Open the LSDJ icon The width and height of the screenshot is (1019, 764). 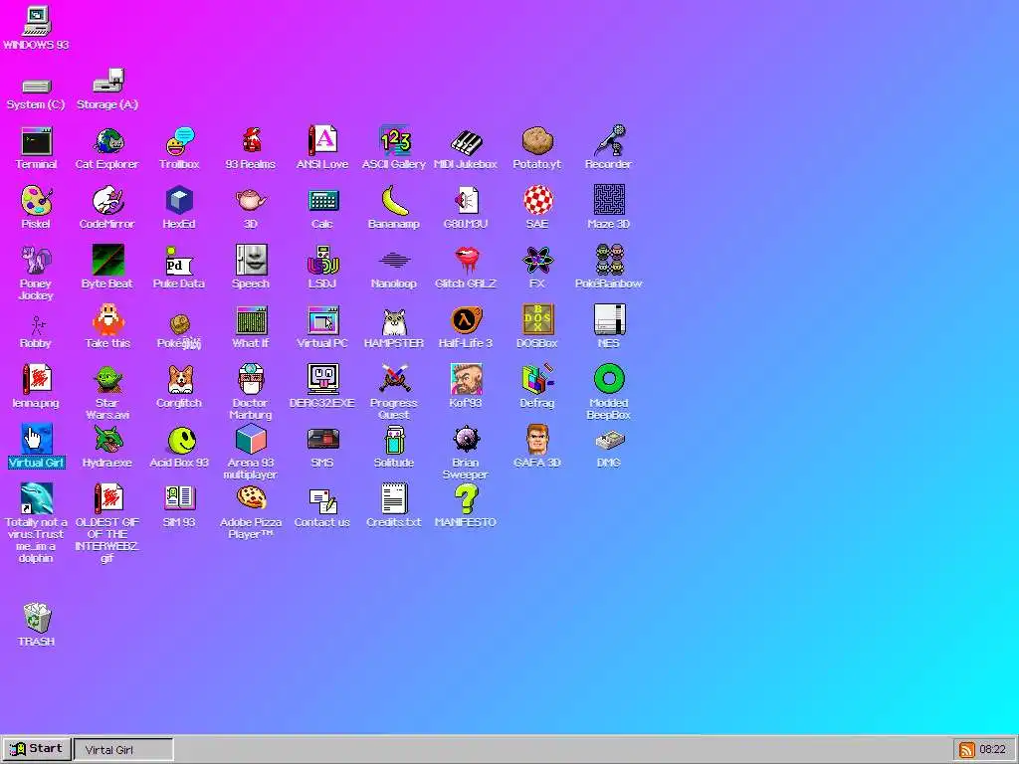[x=322, y=262]
